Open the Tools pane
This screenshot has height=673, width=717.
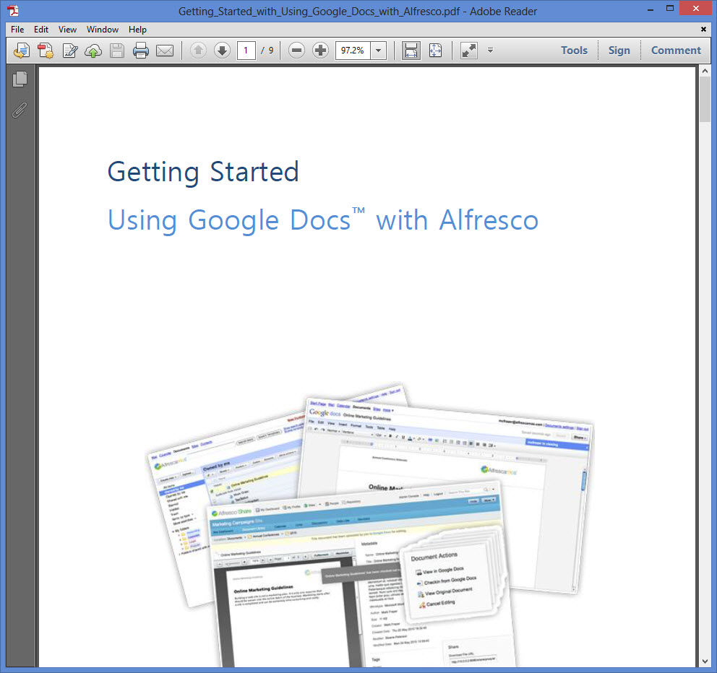click(574, 50)
